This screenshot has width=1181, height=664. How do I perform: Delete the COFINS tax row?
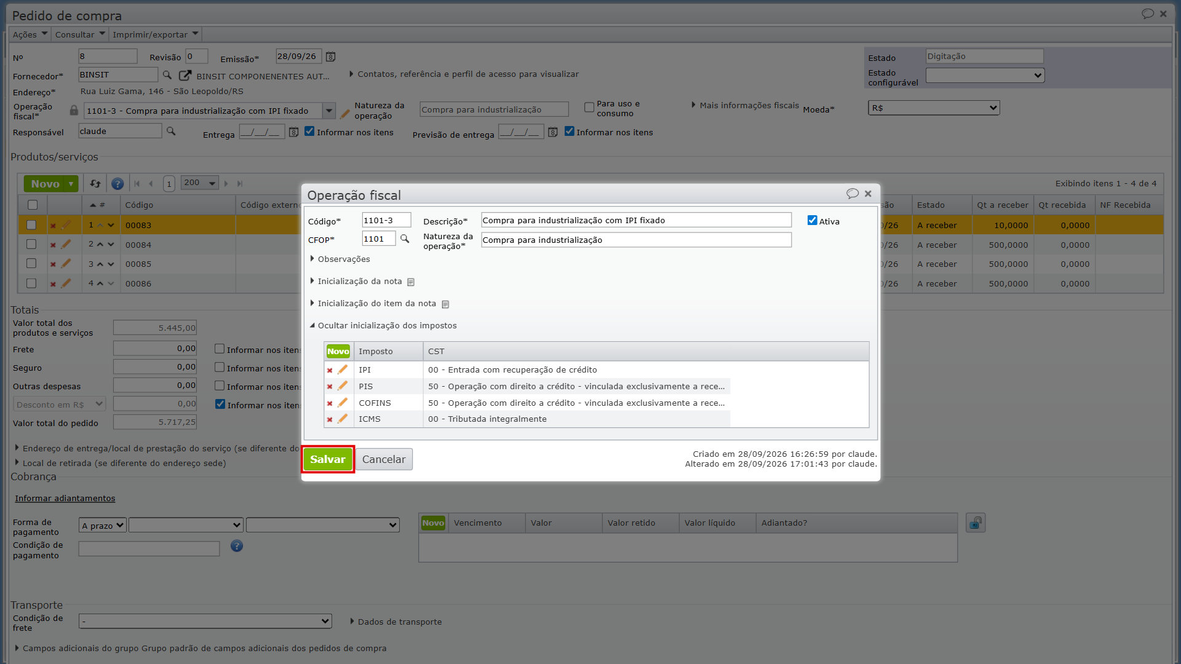[330, 403]
